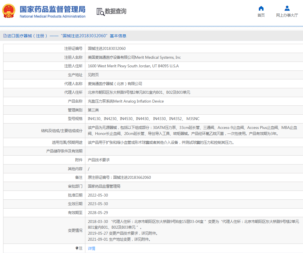Open the 首页 navigation link

pos(261,15)
